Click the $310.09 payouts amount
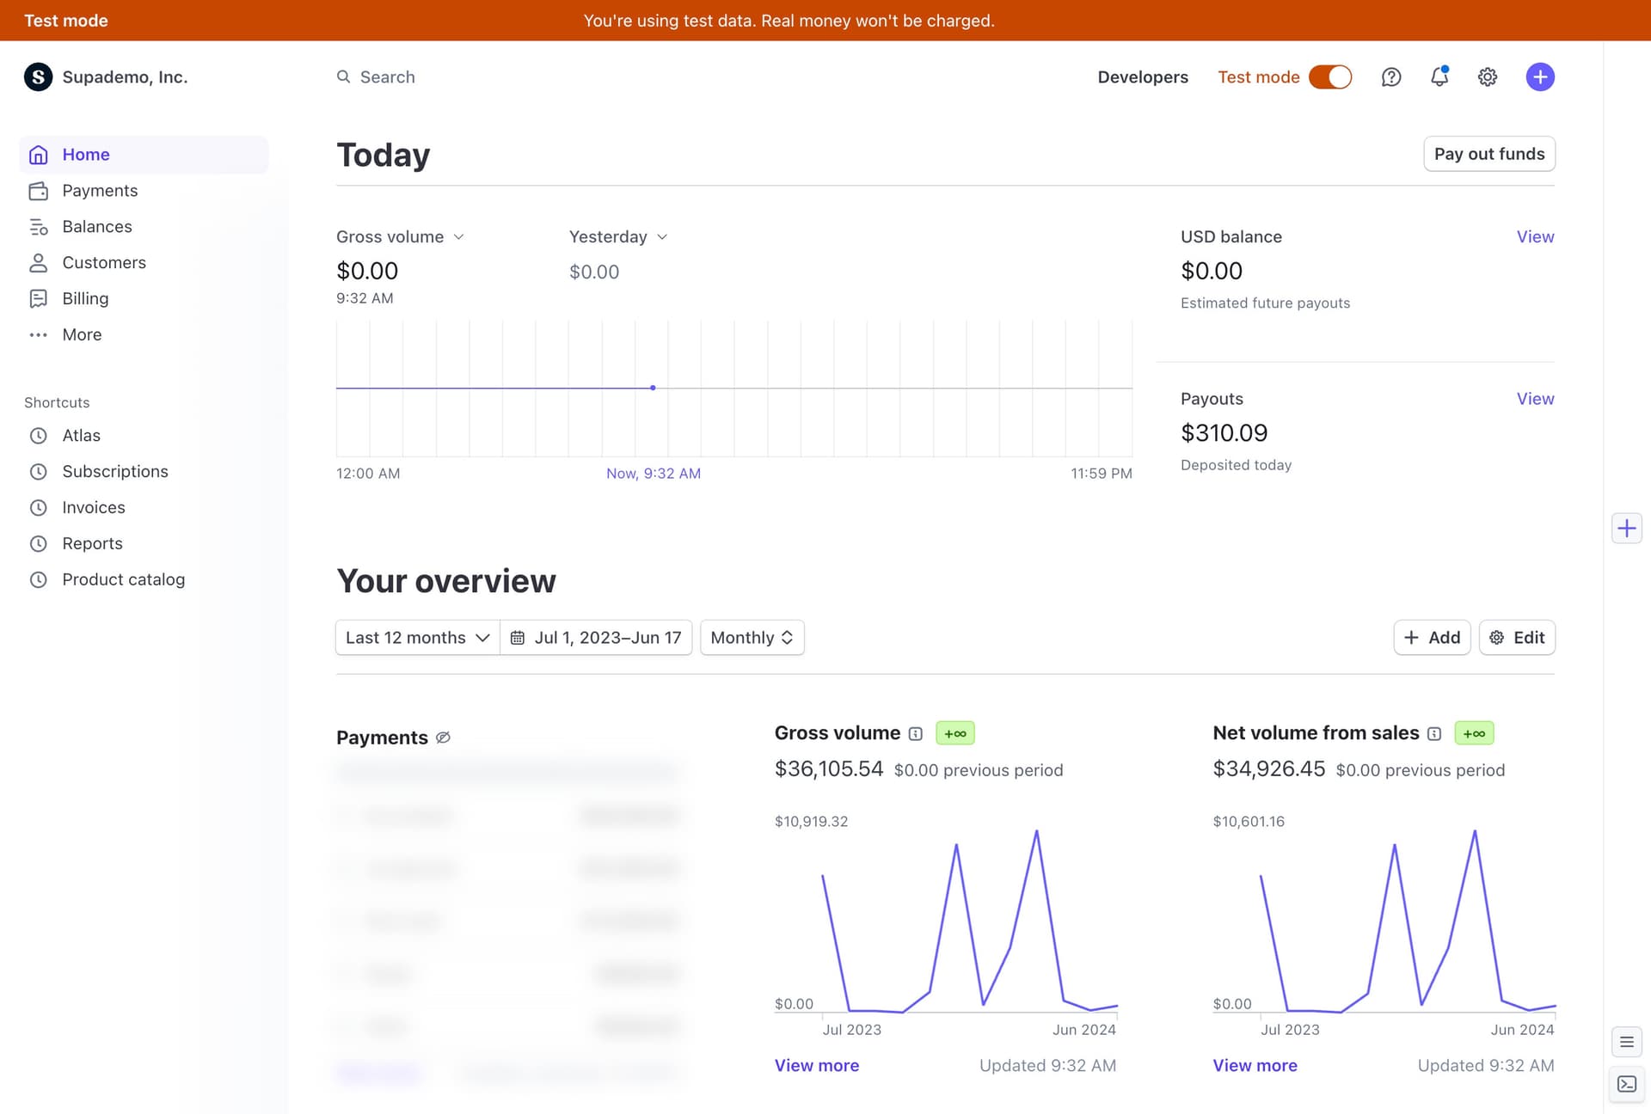 [x=1224, y=433]
